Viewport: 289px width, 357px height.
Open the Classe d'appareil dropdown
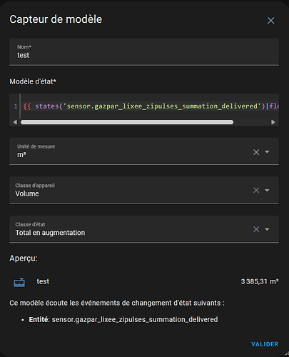267,190
